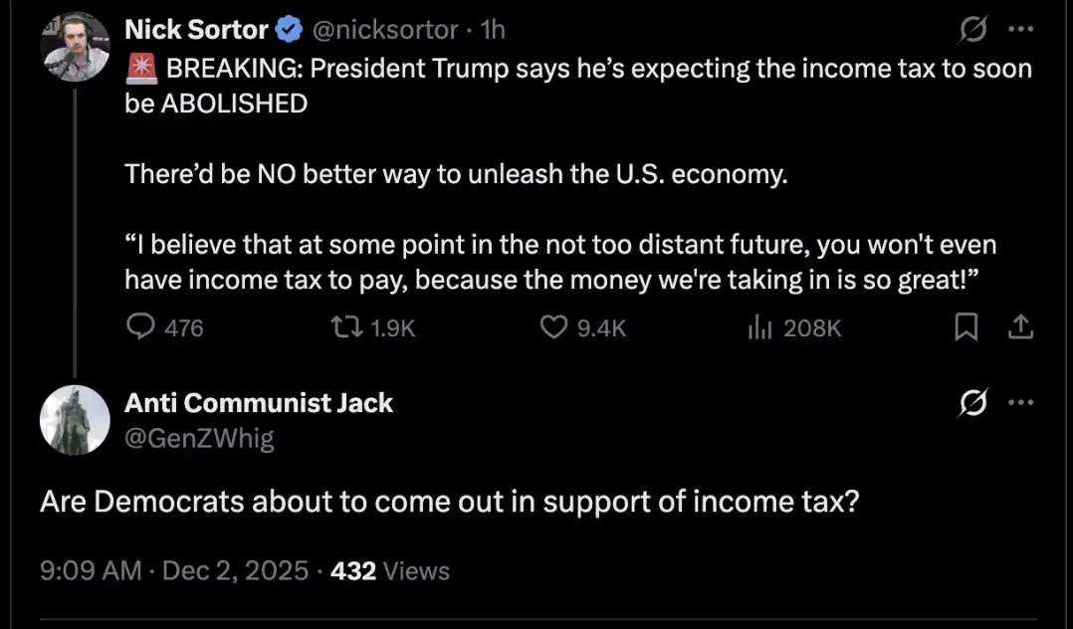
Task: Open Anti Communist Jack's avatar
Action: (75, 419)
